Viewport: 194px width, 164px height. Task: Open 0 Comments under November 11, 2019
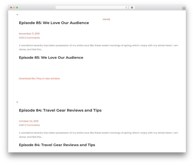tap(32, 38)
